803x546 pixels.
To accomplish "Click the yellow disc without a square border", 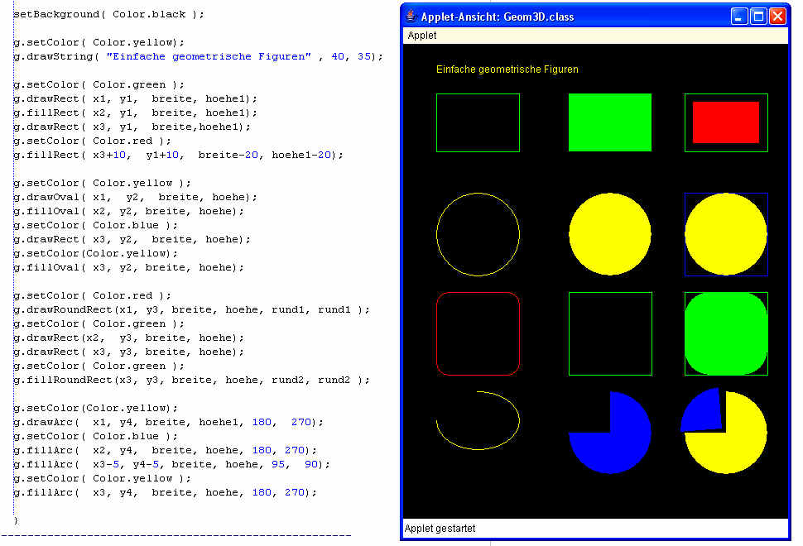I will coord(610,234).
